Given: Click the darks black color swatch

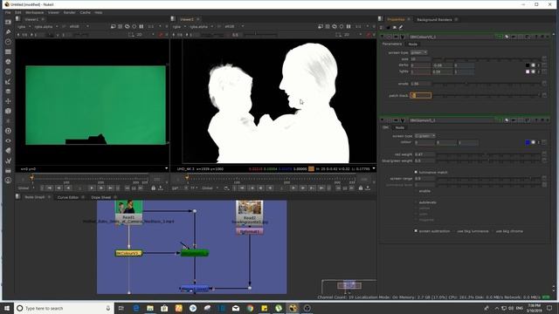Looking at the screenshot, I should (528, 65).
